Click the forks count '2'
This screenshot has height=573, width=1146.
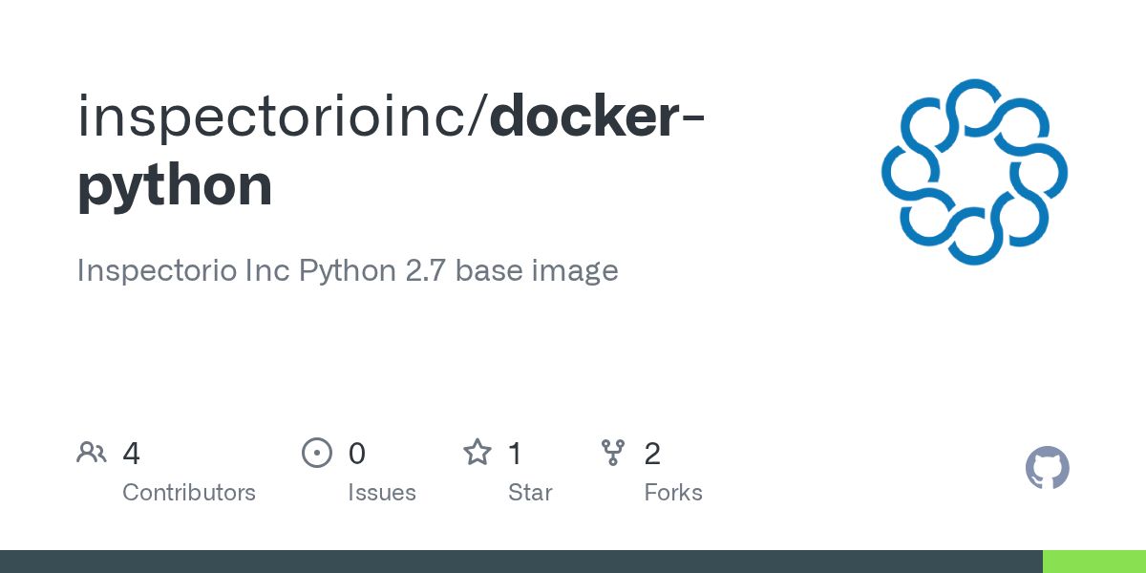tap(652, 454)
